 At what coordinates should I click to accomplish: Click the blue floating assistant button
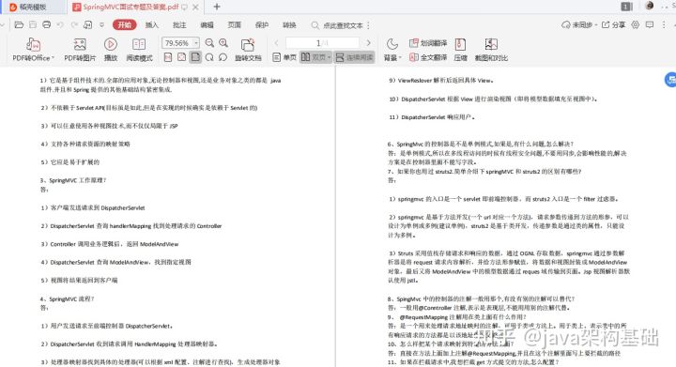[x=670, y=80]
